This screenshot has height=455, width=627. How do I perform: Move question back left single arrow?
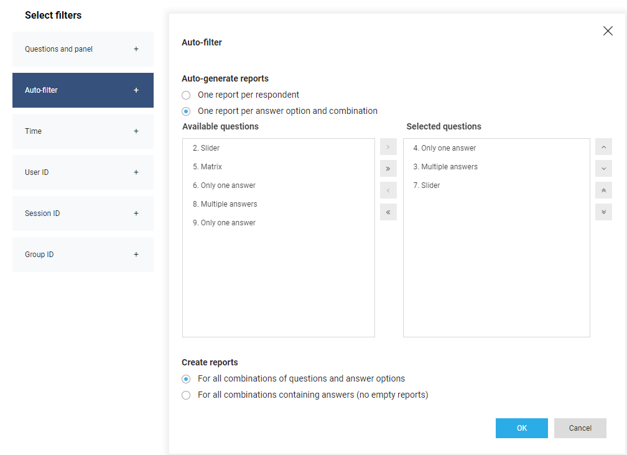coord(388,190)
